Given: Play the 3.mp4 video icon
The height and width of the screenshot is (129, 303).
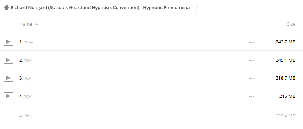Looking at the screenshot, I should [x=8, y=78].
